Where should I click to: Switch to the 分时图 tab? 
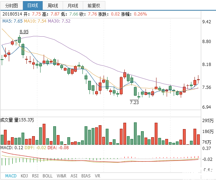tap(12, 6)
